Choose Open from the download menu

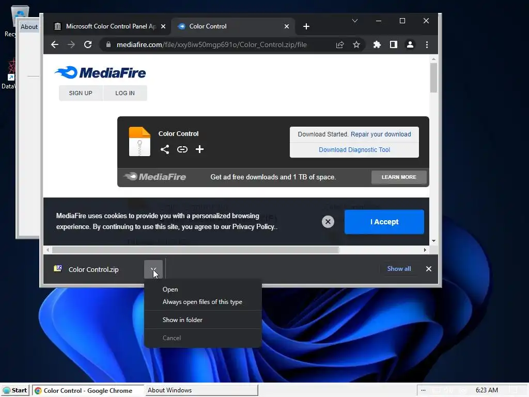pyautogui.click(x=203, y=289)
